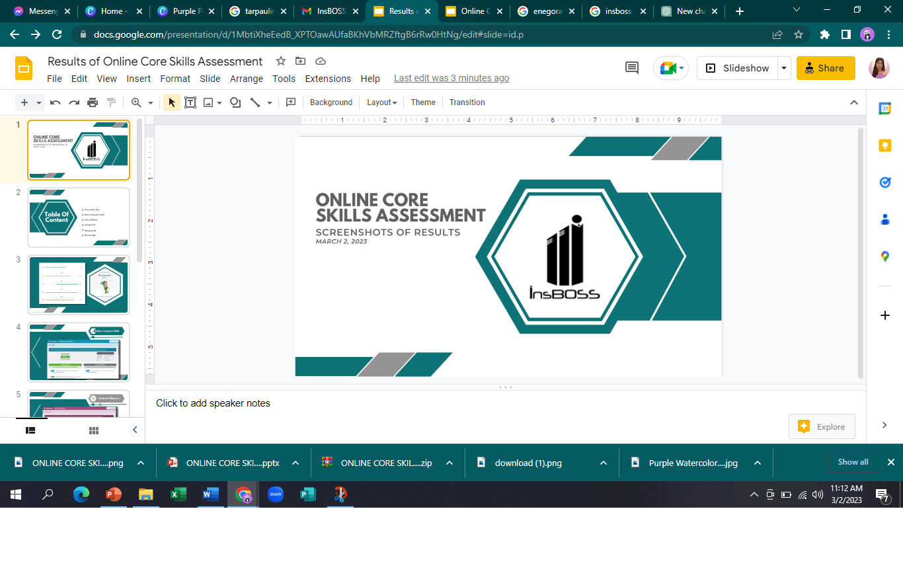Switch to grid view of slides

coord(94,430)
